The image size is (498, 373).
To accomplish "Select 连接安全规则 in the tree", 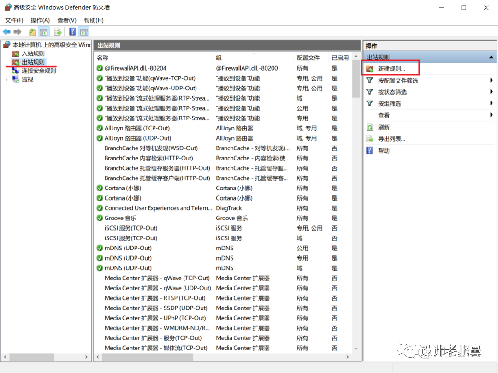I will (x=39, y=71).
